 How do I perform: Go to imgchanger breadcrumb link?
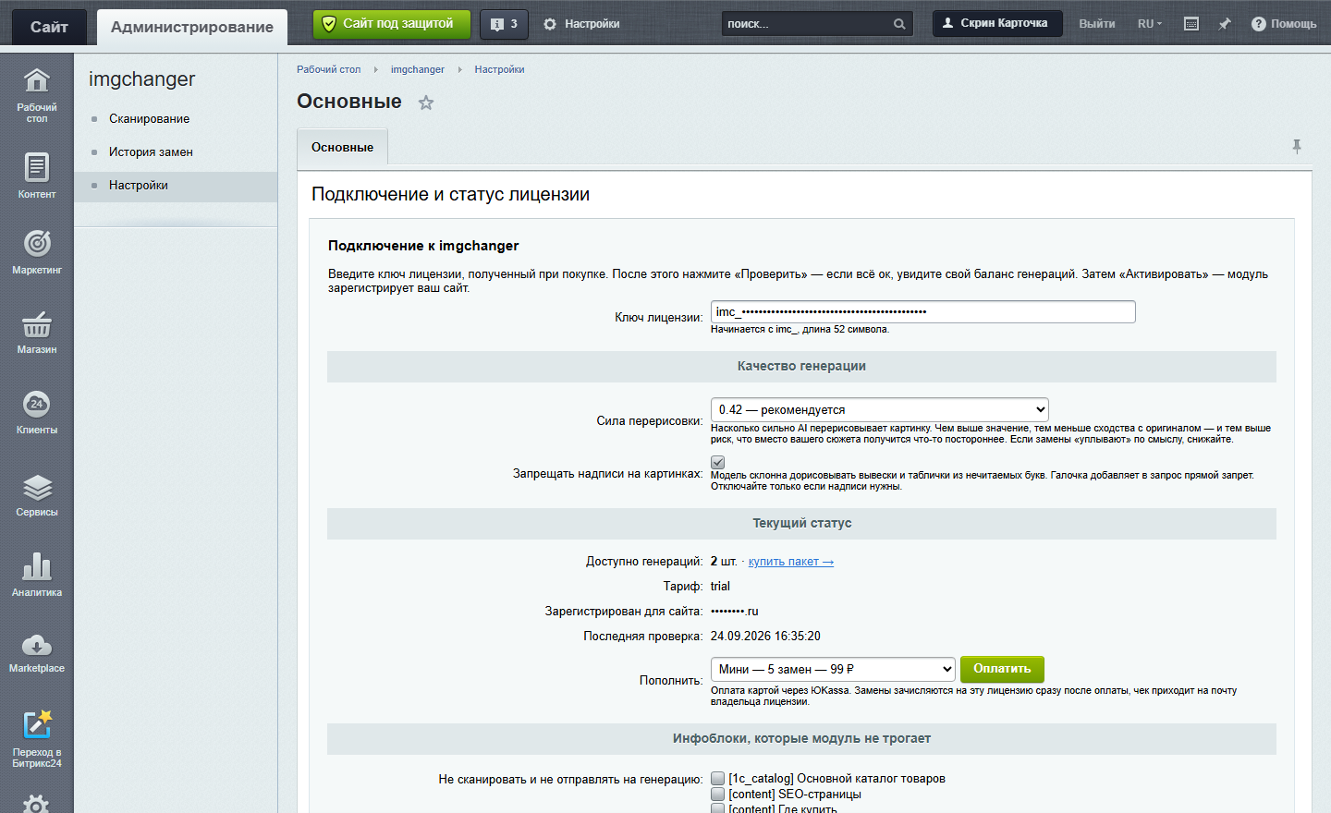tap(418, 69)
